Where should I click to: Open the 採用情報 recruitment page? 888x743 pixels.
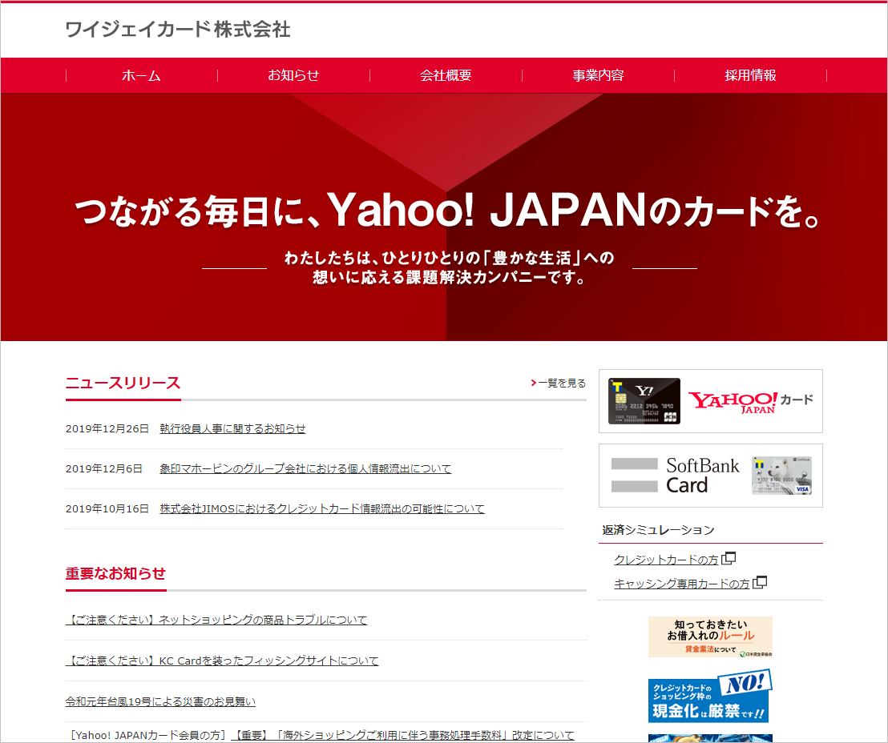pyautogui.click(x=750, y=76)
